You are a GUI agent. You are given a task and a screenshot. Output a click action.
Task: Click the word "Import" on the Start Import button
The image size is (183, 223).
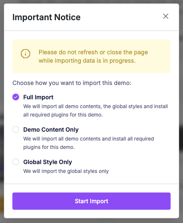[x=99, y=201]
